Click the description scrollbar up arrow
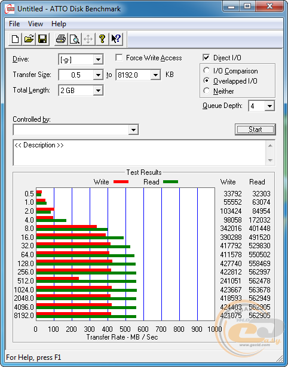288x367 pixels. 270,146
